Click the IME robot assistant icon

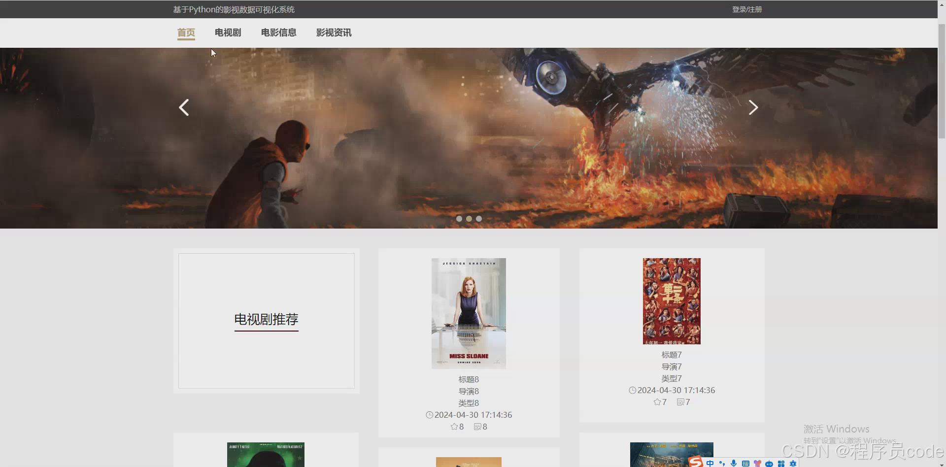tap(769, 464)
